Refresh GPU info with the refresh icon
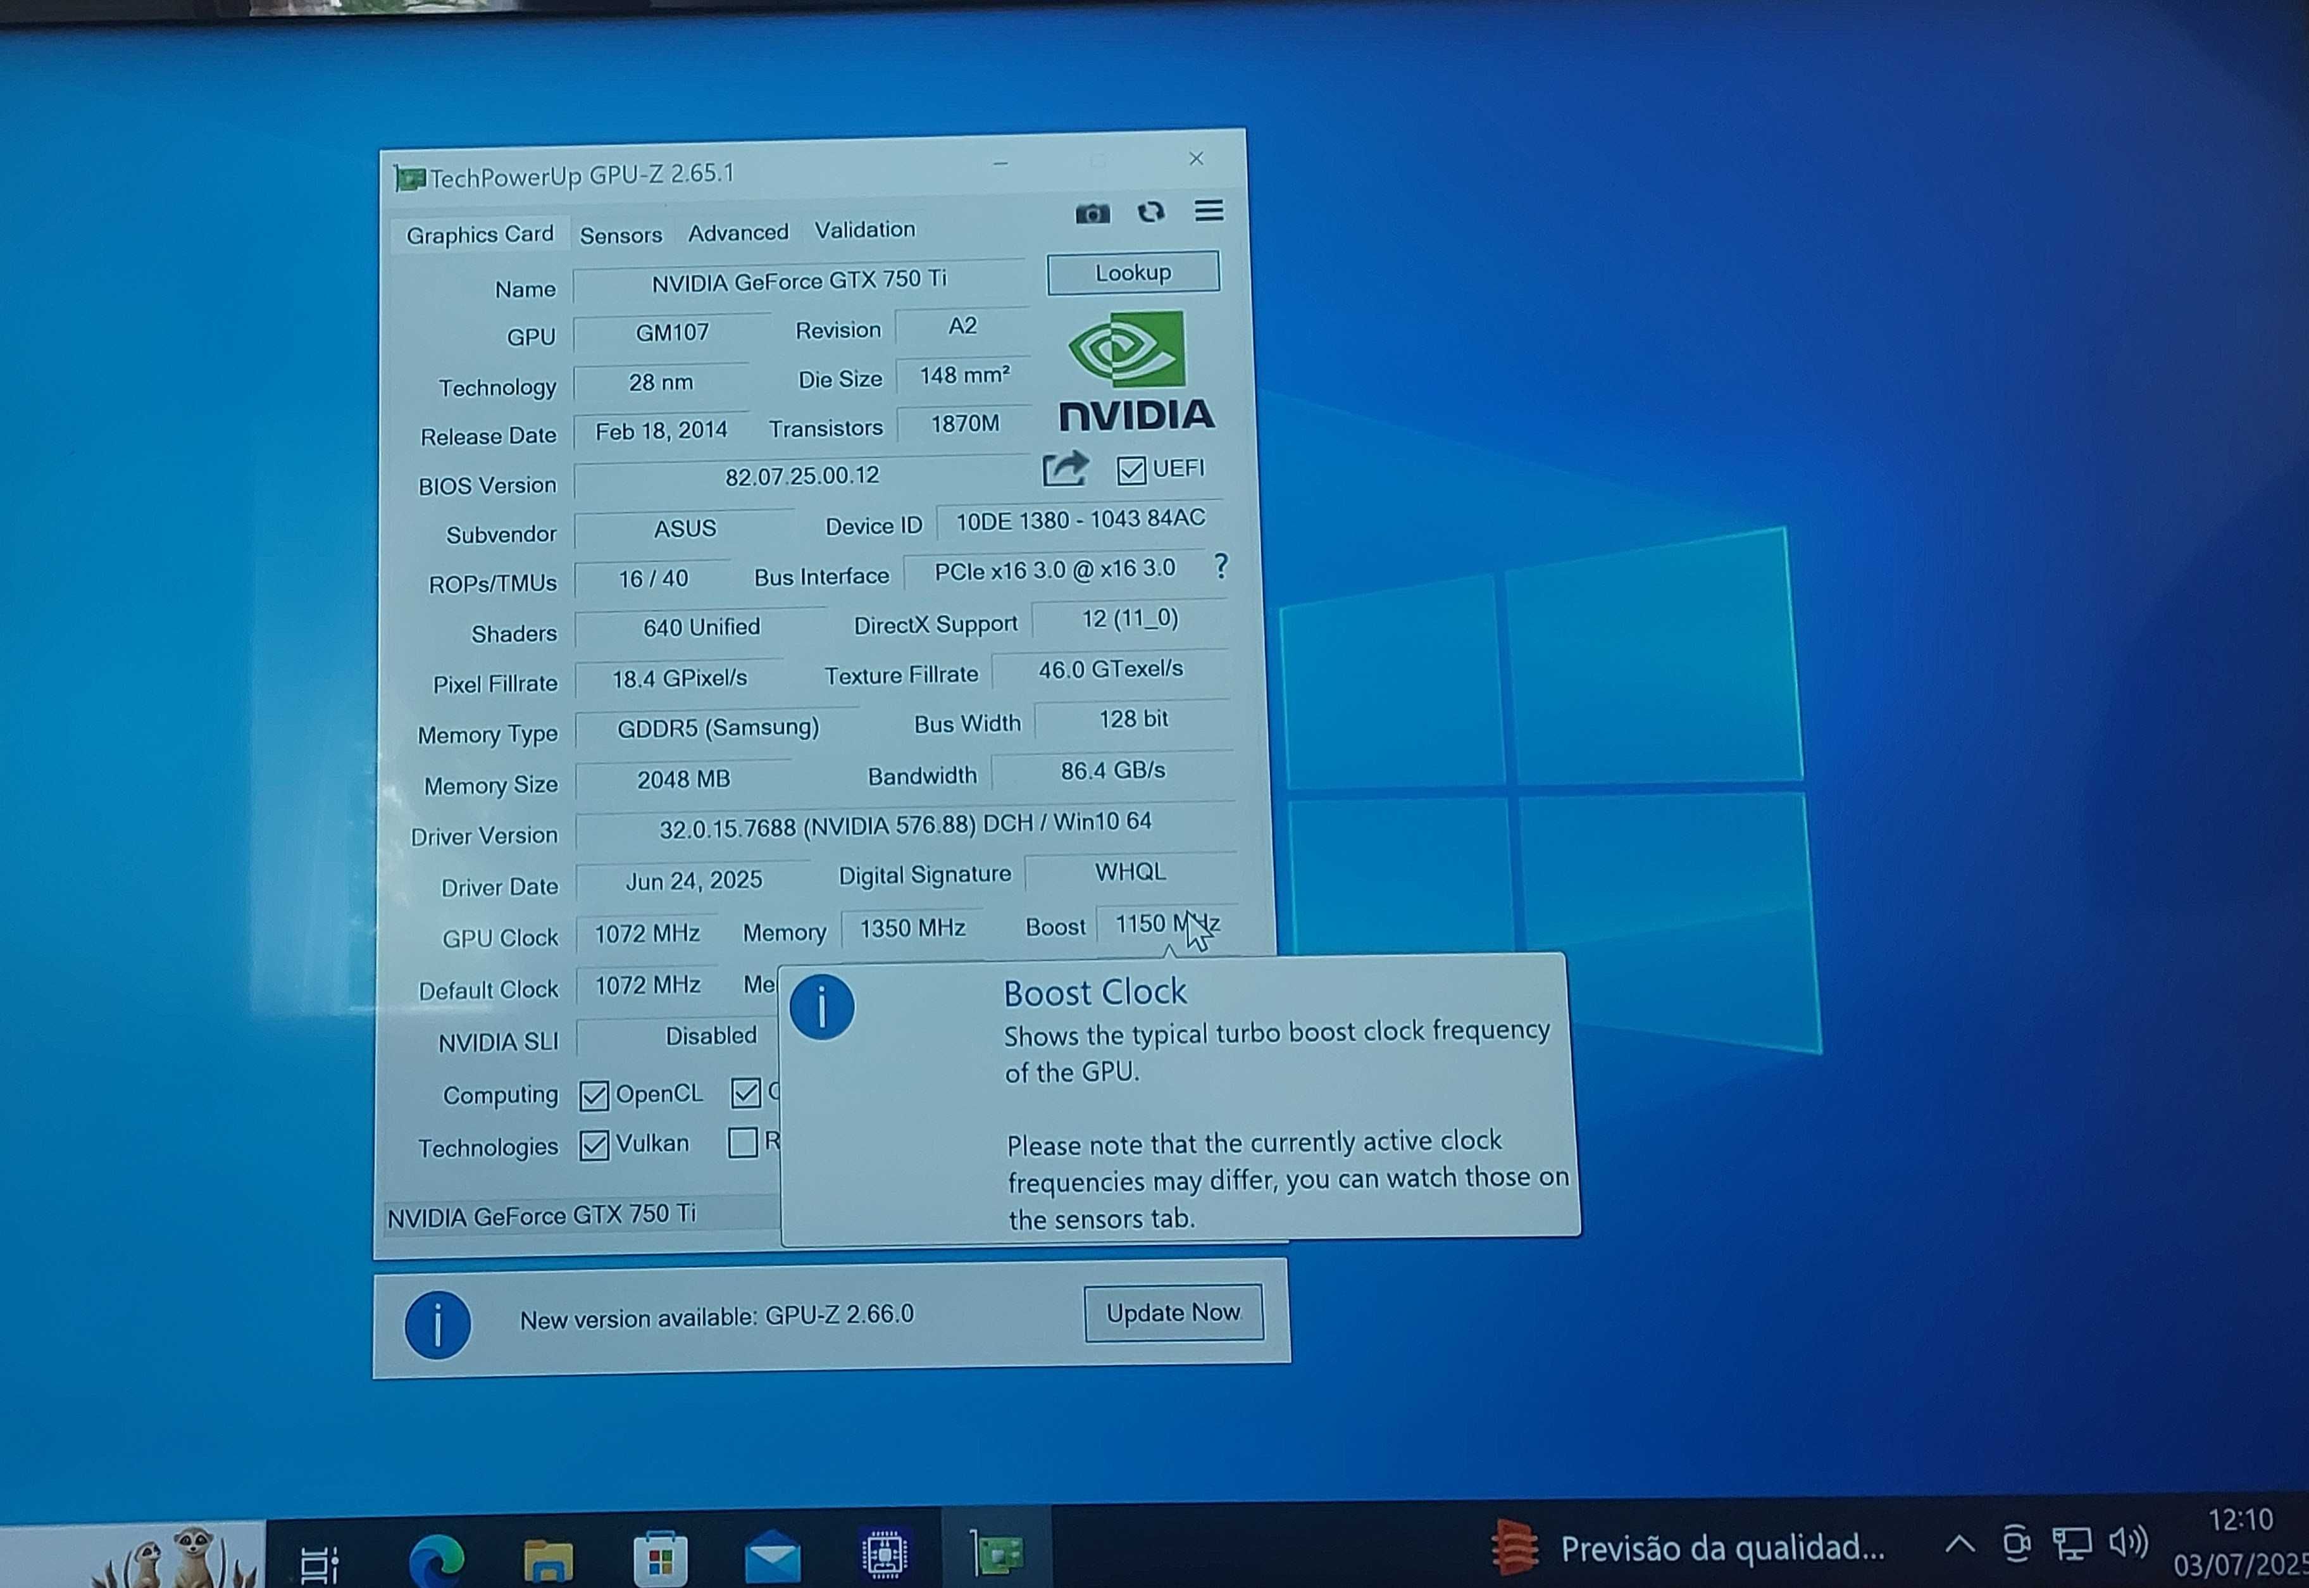 click(1150, 212)
